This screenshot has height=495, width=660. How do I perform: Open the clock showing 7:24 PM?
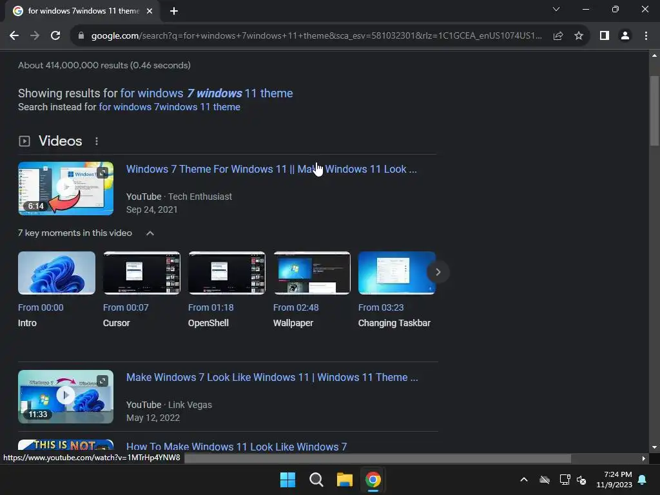pyautogui.click(x=614, y=480)
